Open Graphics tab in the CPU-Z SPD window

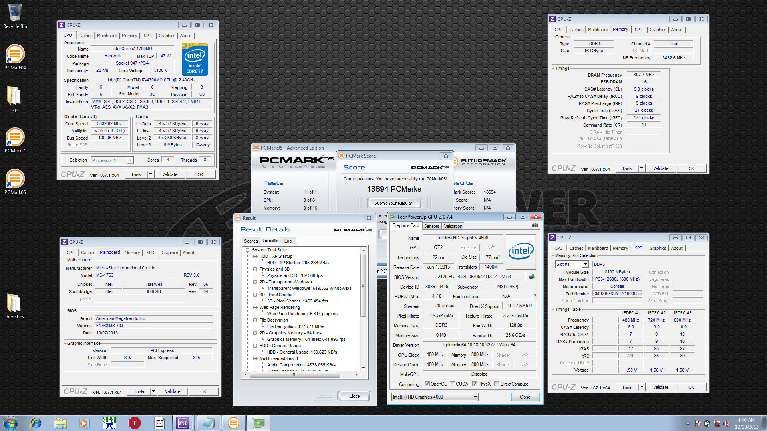pyautogui.click(x=658, y=248)
